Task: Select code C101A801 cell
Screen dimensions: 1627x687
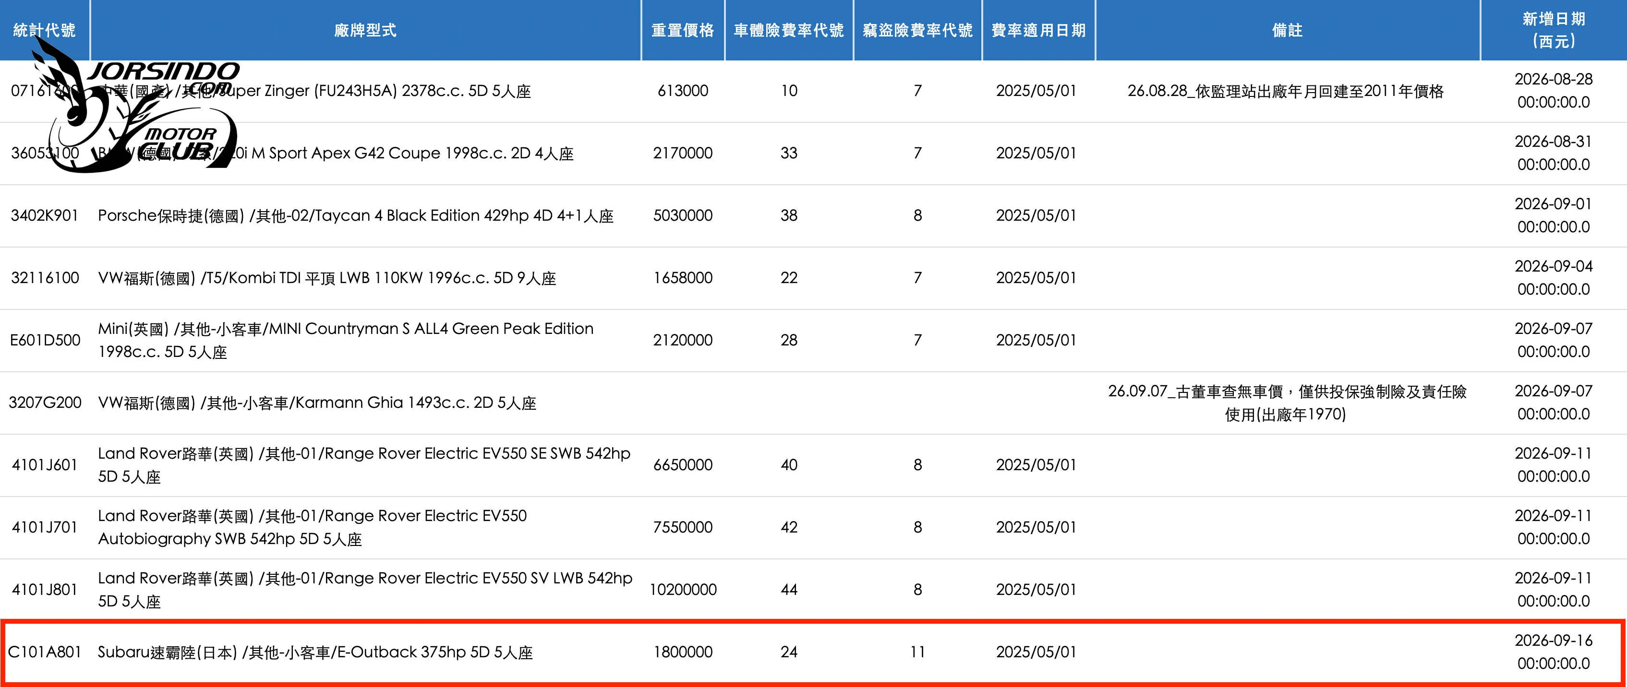Action: [x=44, y=652]
